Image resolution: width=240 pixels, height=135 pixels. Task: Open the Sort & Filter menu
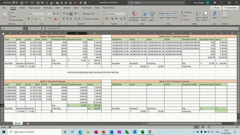tap(198, 16)
